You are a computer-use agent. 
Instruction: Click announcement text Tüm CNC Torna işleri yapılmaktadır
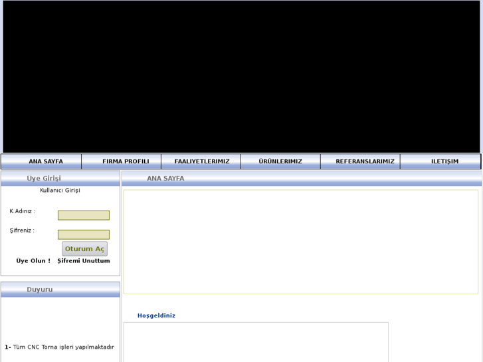[64, 347]
